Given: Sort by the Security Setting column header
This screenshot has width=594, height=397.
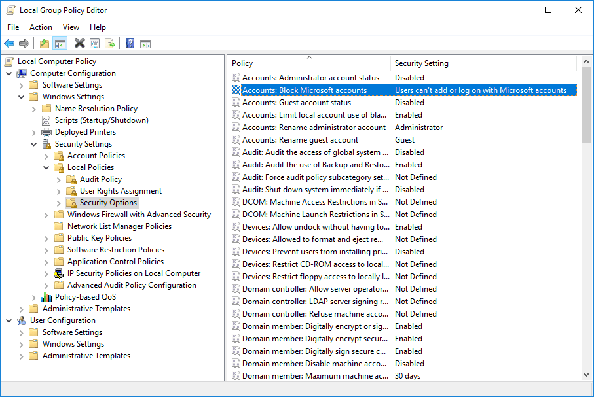Looking at the screenshot, I should 483,63.
